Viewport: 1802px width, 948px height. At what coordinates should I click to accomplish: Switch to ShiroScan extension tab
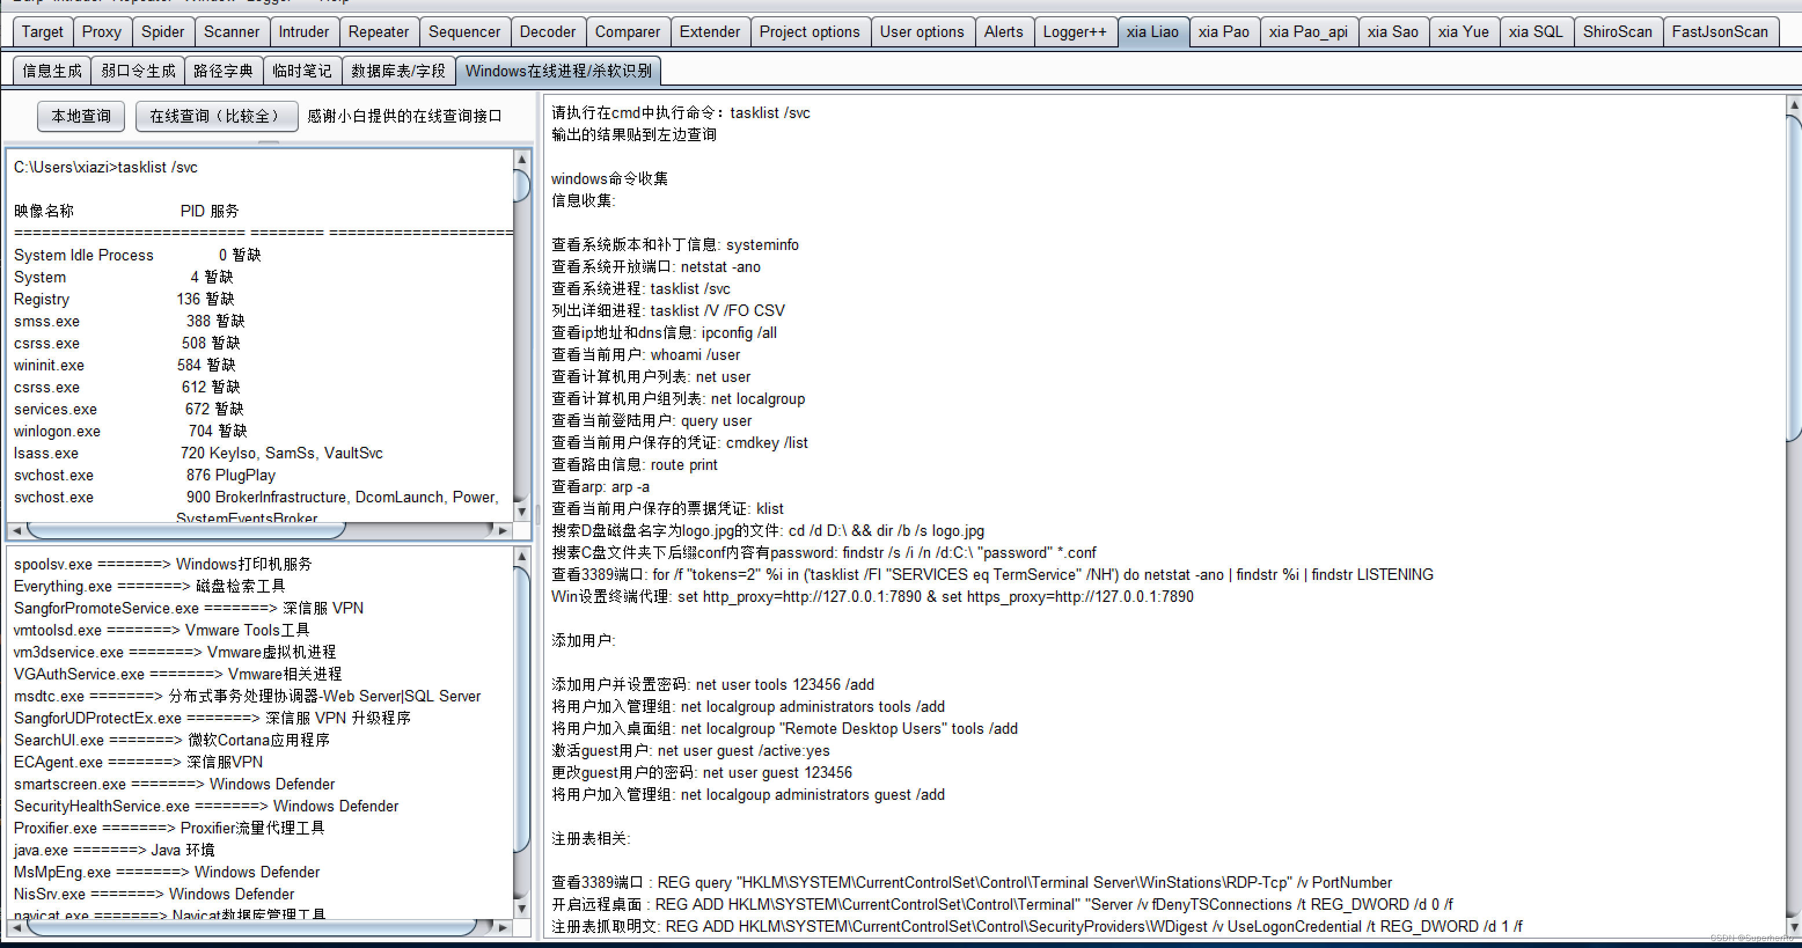1617,32
